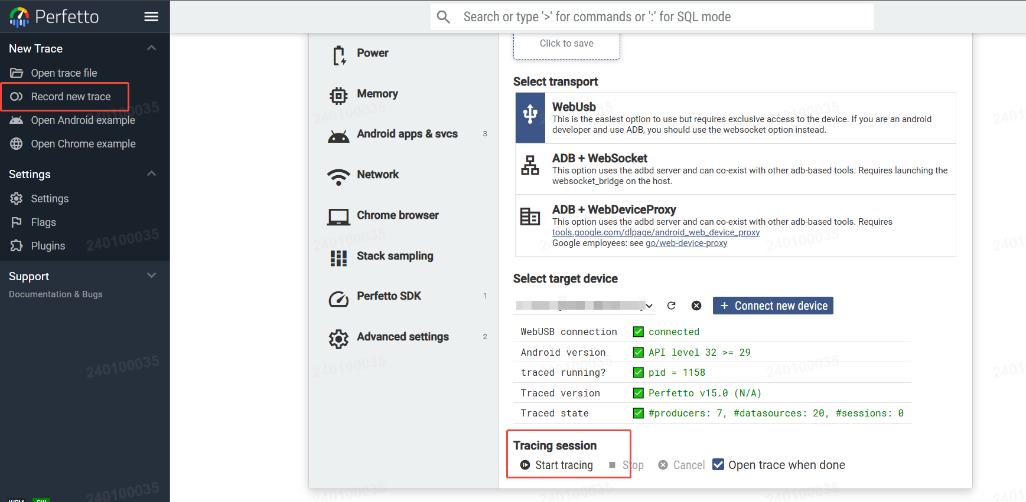Switch to Chrome browser tab
Screen dimensions: 1026x502
[x=403, y=217]
